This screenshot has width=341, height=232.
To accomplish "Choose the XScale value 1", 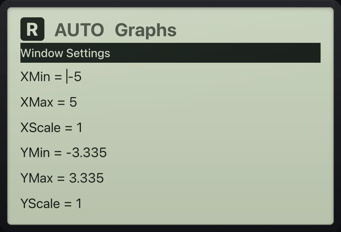I will pos(79,127).
